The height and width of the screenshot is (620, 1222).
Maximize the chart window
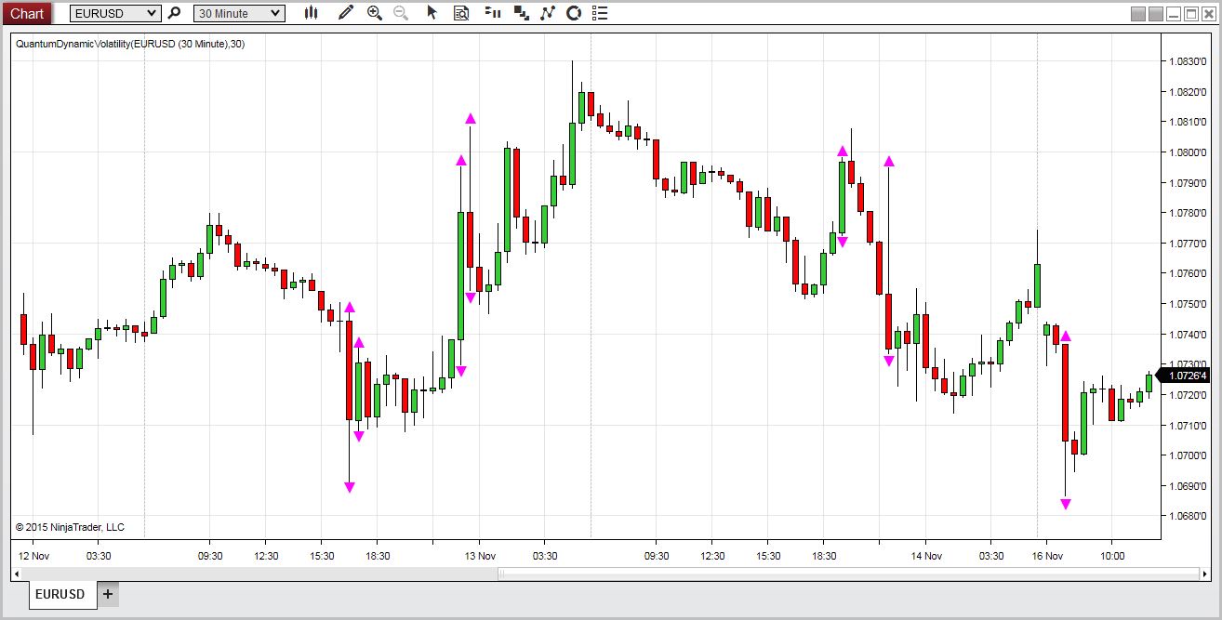click(x=1190, y=13)
